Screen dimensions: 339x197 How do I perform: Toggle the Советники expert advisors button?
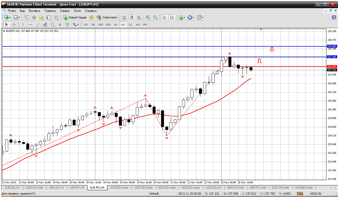coord(107,17)
